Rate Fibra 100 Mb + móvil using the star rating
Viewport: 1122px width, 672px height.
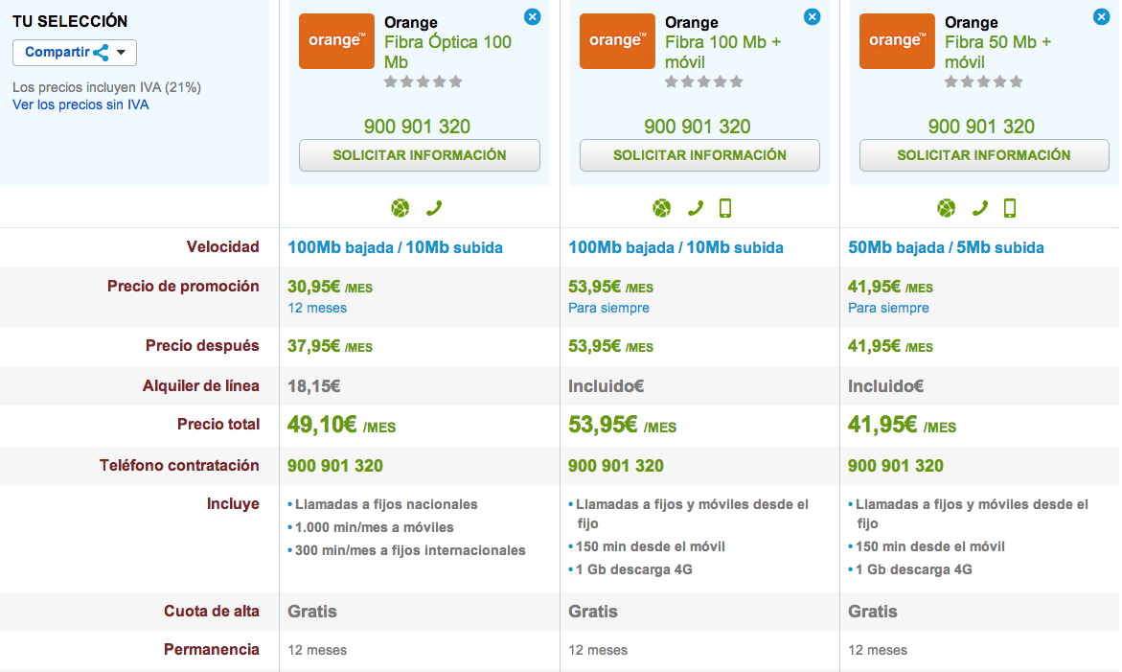(703, 81)
